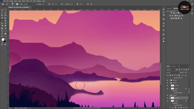Click the canvas vertical scrollbar
Screen dimensions: 194x109
click(x=161, y=74)
